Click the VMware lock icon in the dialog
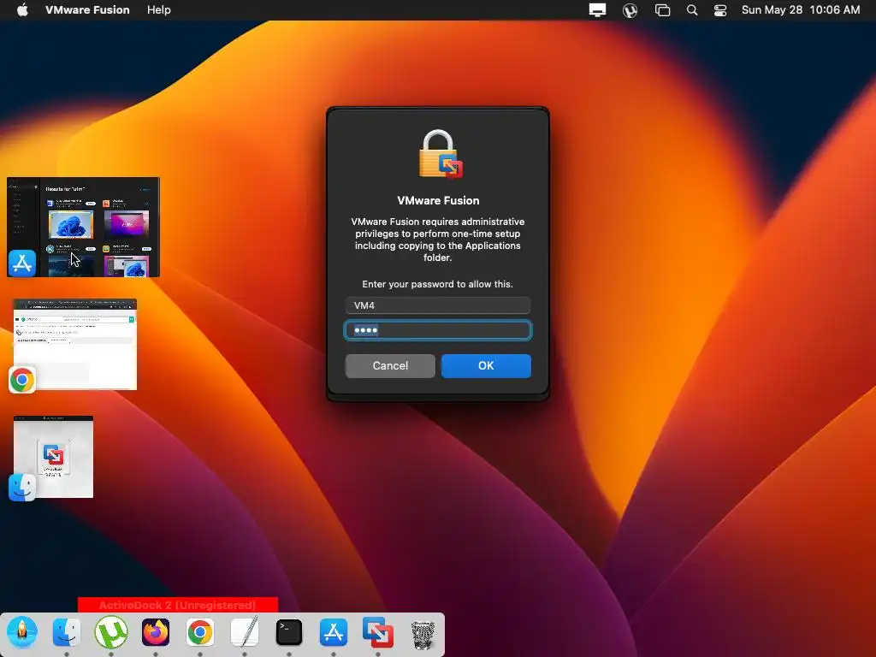 tap(441, 154)
